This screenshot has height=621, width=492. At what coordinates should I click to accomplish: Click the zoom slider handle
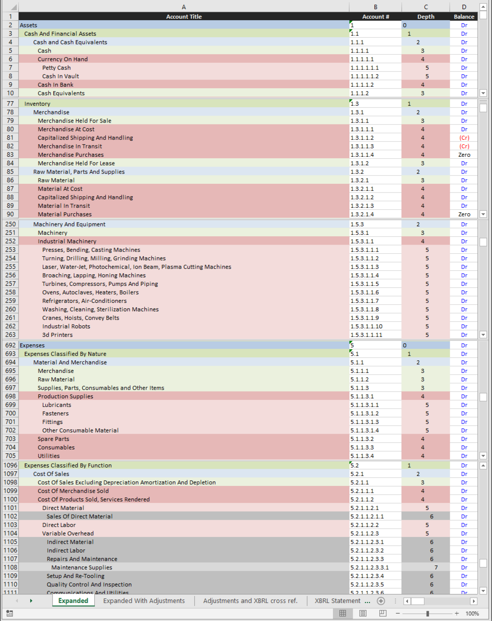tap(428, 613)
